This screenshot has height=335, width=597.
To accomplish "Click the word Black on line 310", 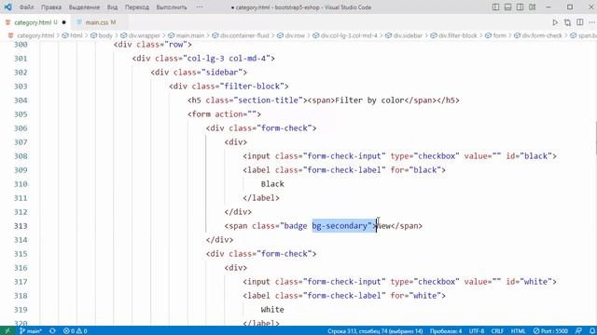I will 272,184.
